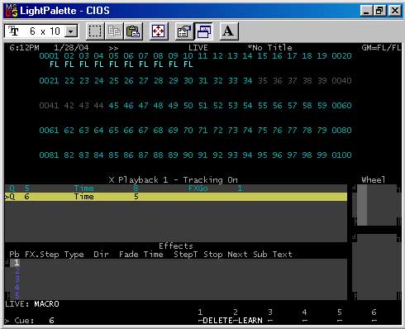Click channel 0061

[x=49, y=131]
